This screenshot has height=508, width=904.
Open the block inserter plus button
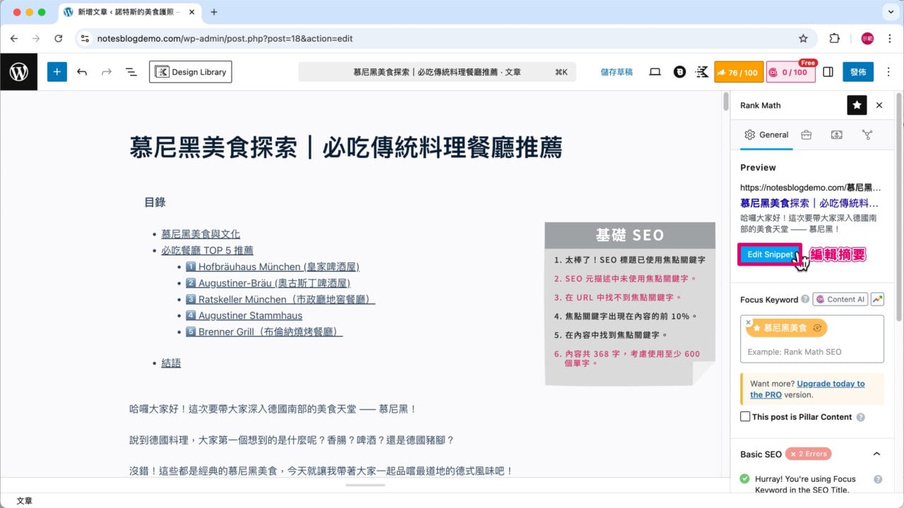tap(56, 72)
